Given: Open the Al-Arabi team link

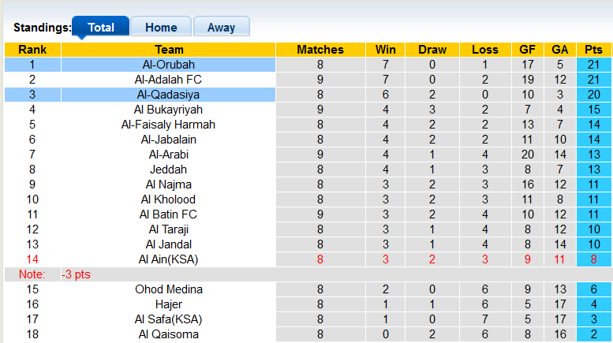Looking at the screenshot, I should (168, 155).
